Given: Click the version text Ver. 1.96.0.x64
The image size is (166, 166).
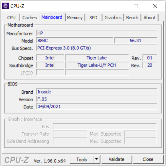Looking at the screenshot, I should pos(50,161).
